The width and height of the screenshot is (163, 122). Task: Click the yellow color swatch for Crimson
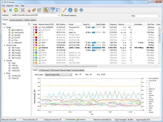pyautogui.click(x=36, y=48)
